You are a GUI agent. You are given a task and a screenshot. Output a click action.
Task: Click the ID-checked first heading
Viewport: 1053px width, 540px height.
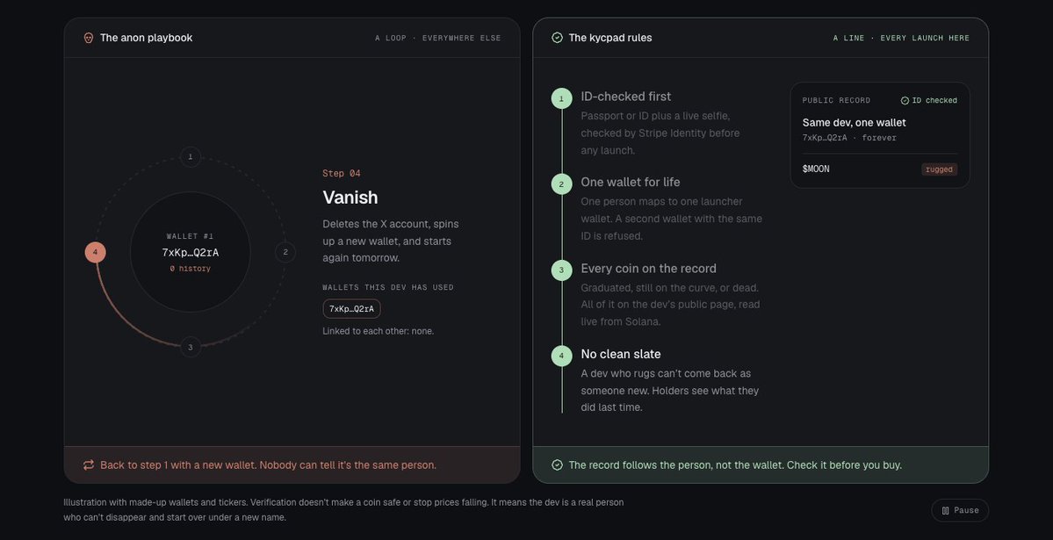click(626, 97)
